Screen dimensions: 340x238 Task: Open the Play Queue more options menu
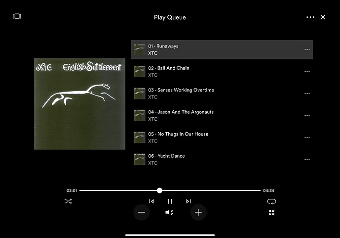[310, 17]
